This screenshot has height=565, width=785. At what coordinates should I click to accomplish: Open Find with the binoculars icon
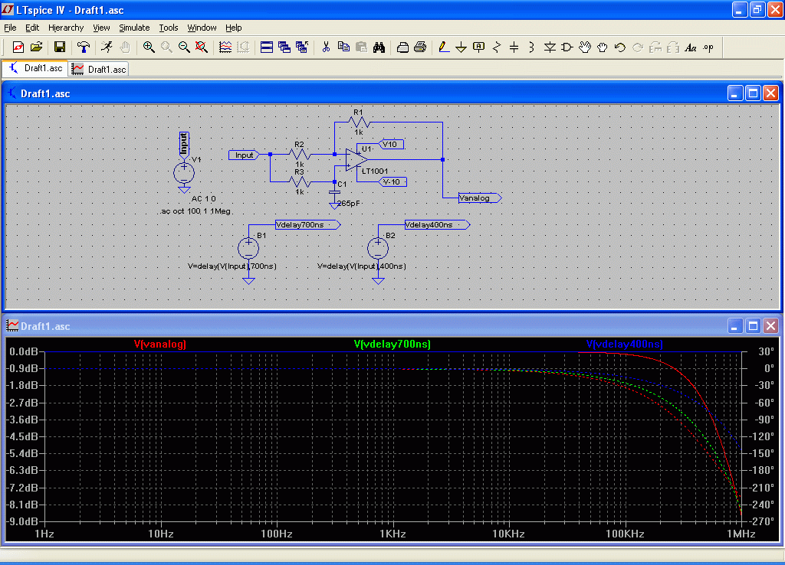click(379, 47)
